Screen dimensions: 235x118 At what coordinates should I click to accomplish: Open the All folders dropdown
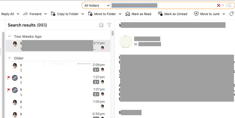tap(96, 5)
